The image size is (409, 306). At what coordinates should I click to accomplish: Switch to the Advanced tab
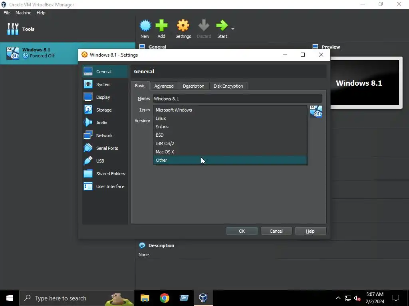(164, 86)
